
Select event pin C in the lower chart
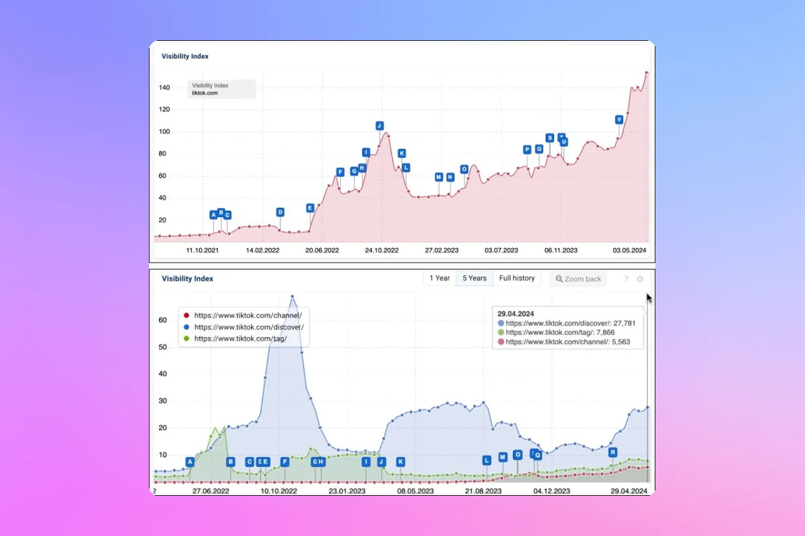pos(250,462)
